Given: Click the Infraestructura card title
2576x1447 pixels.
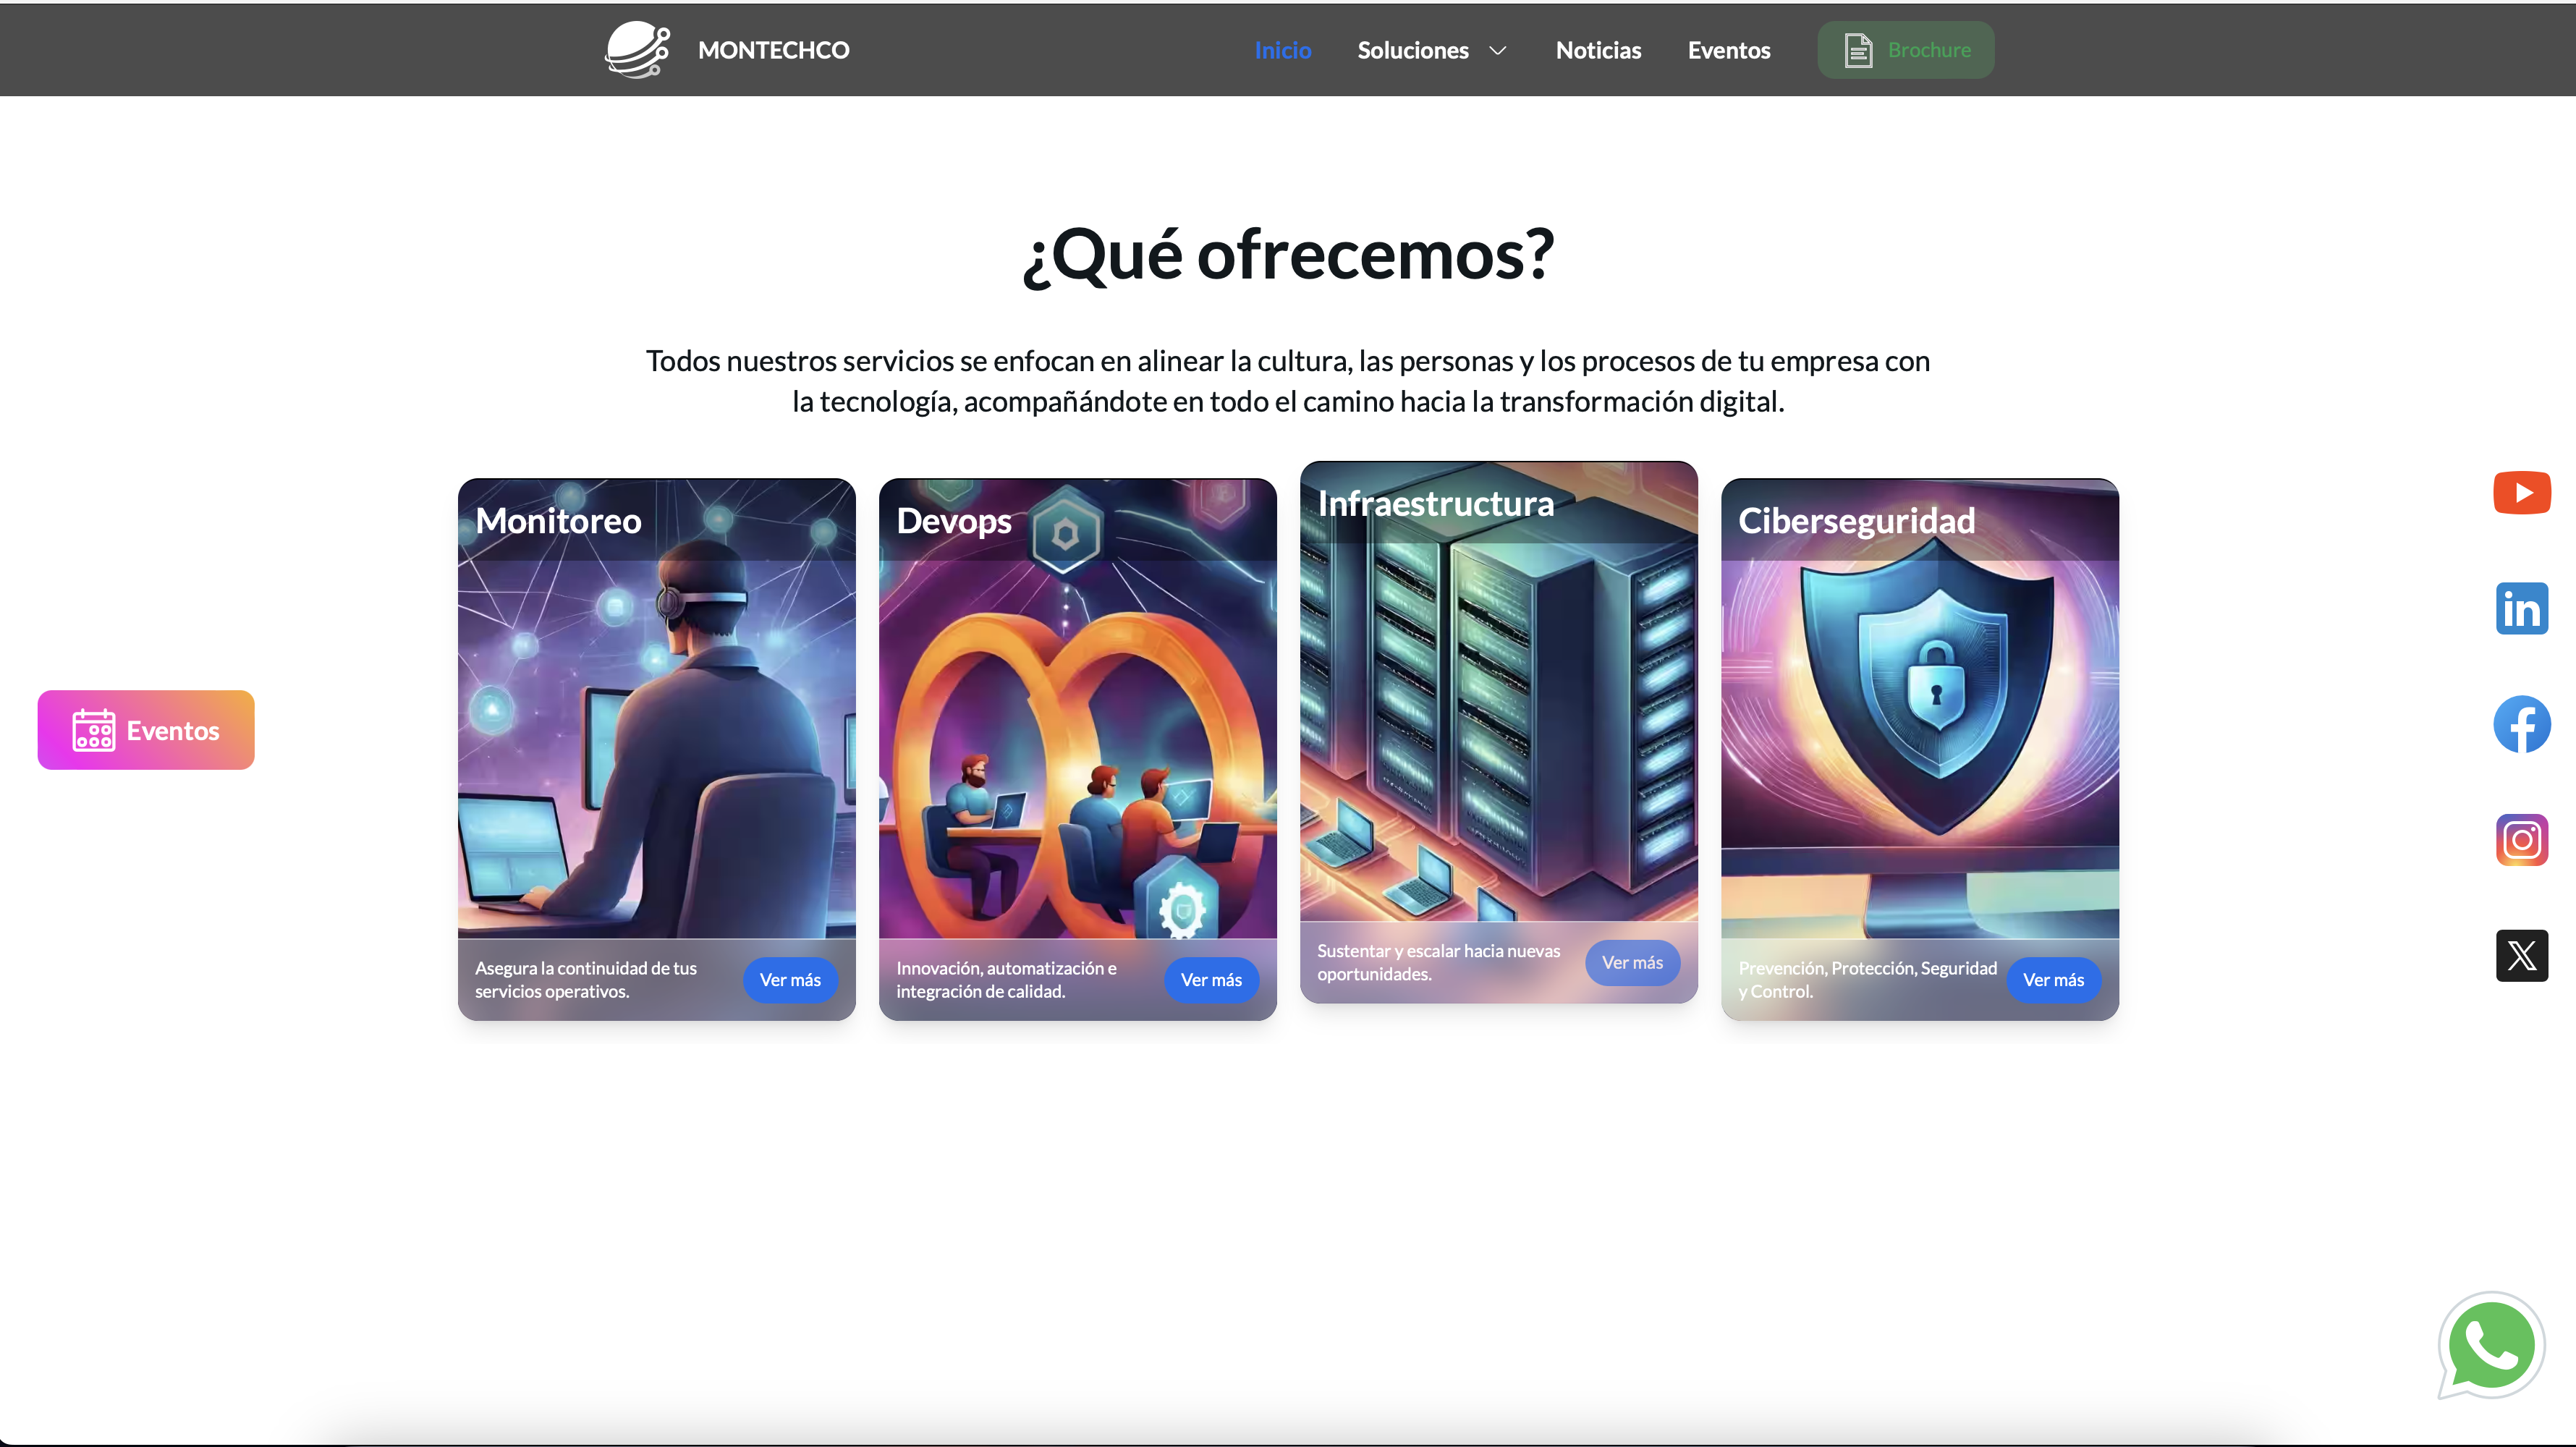Looking at the screenshot, I should [x=1435, y=504].
